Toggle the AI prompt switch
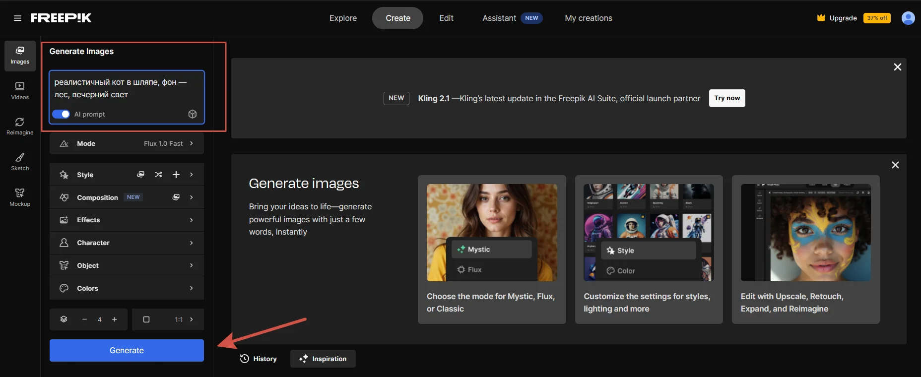 tap(61, 114)
